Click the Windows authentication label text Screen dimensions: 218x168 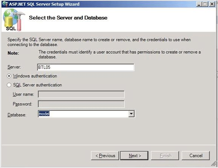tap(35, 76)
